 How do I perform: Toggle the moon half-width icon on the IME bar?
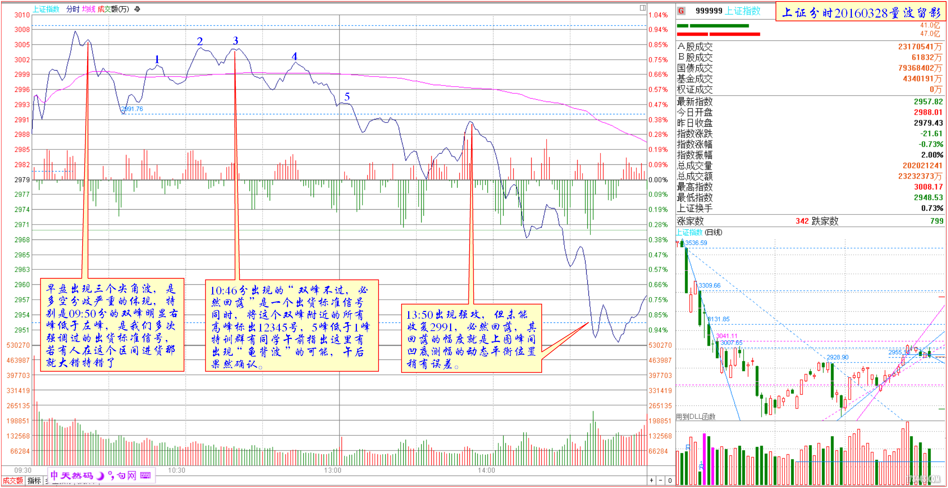click(100, 476)
